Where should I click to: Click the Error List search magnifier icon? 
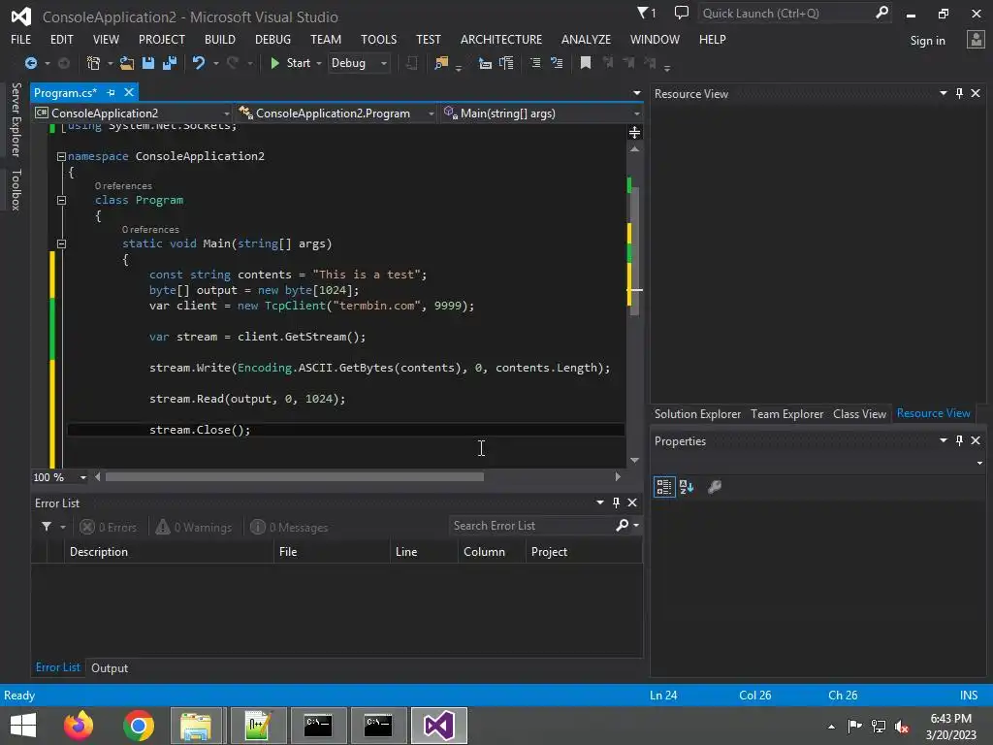pos(622,526)
